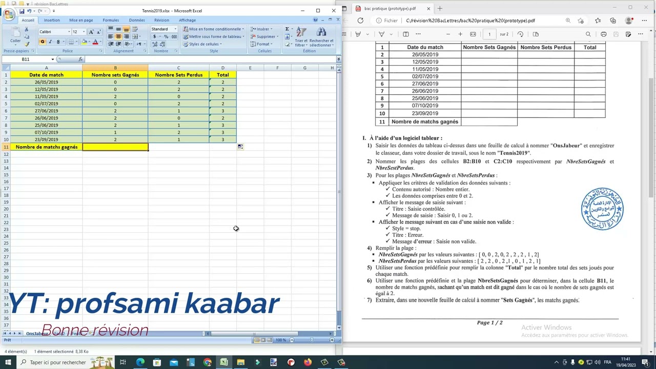Cut the selection with the scissors icon
Viewport: 656px width, 369px height.
tap(27, 29)
